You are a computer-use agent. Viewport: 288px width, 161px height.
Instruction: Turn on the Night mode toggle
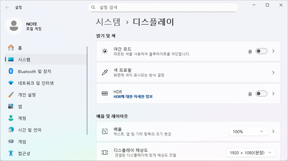(261, 51)
